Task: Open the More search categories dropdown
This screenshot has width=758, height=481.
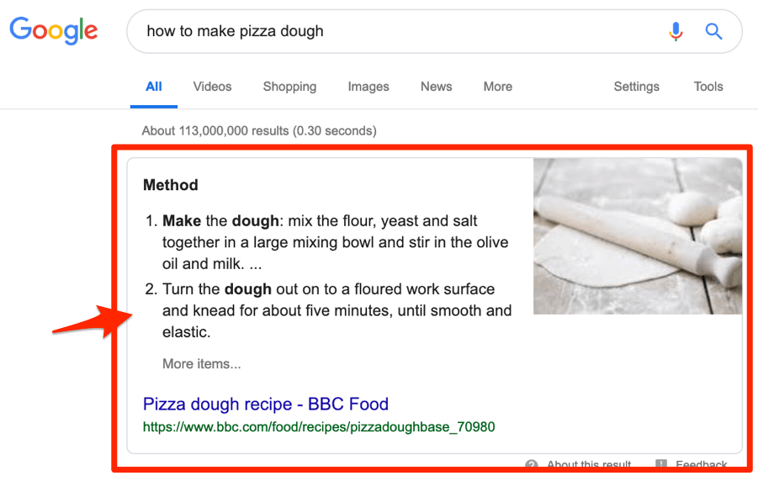Action: pos(497,87)
